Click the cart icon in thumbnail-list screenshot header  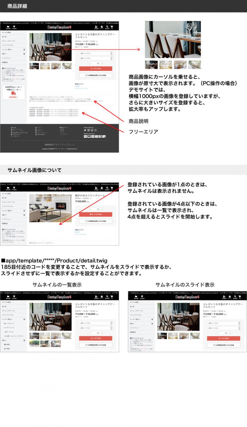coord(112,296)
